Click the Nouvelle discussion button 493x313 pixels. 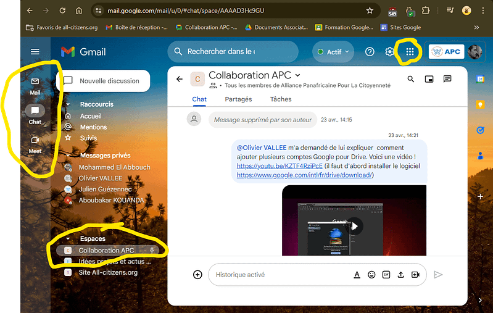102,81
